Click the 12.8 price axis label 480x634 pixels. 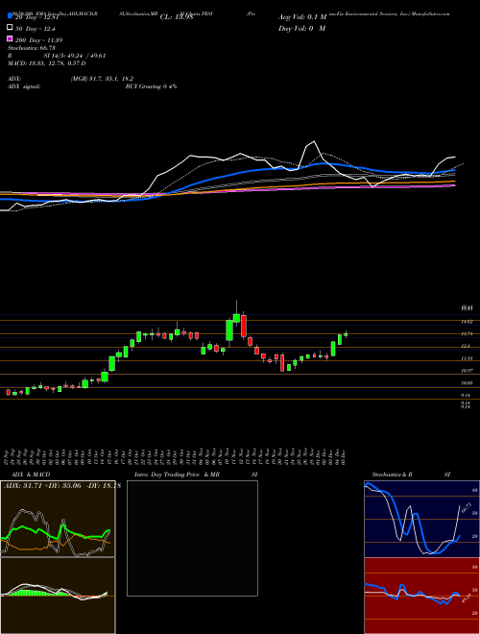click(466, 346)
